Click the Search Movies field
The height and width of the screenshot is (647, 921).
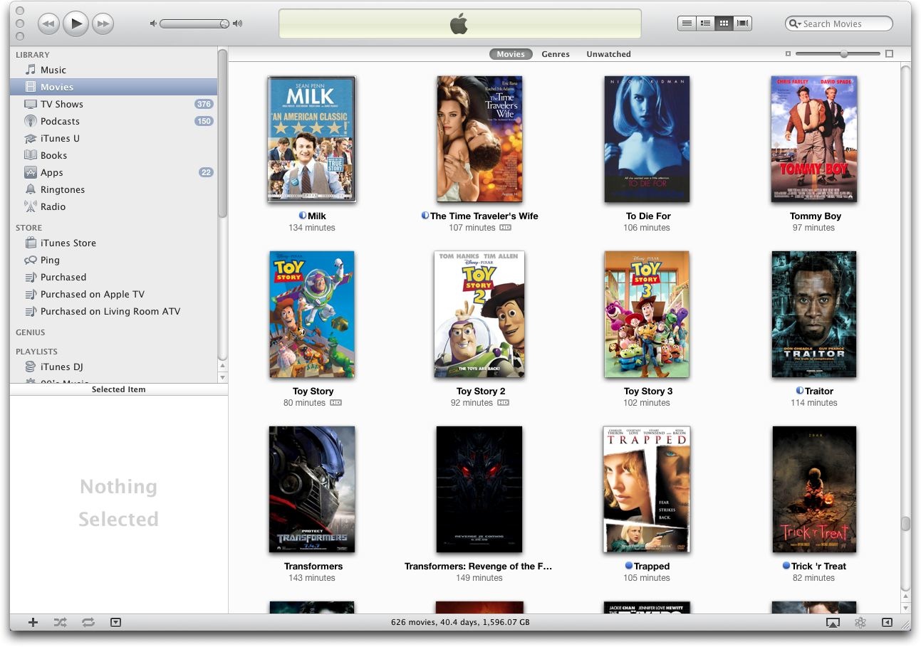839,23
